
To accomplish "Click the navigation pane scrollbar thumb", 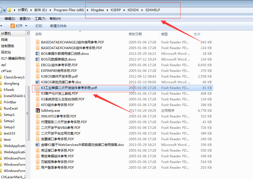I will coord(28,113).
